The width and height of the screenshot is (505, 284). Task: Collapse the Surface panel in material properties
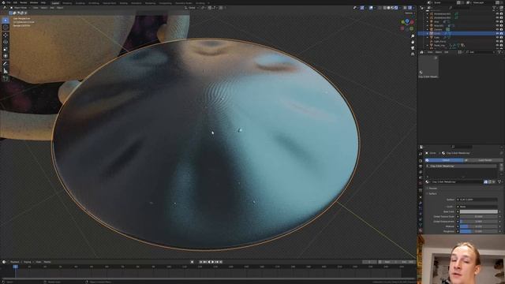point(432,194)
